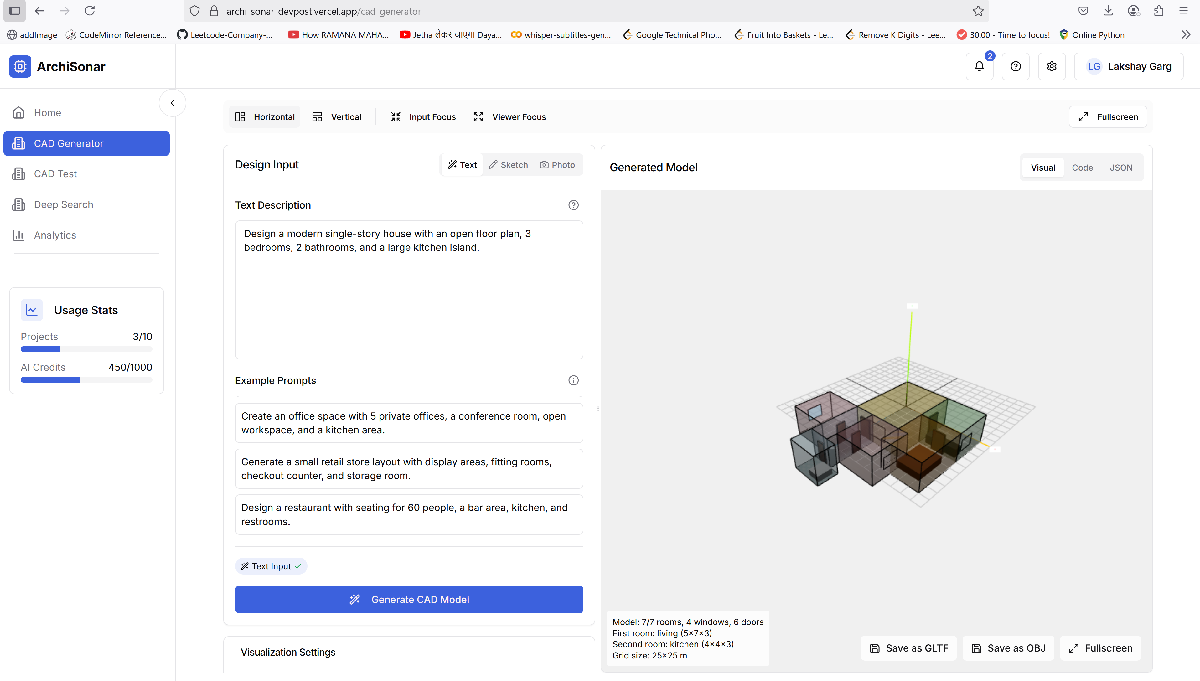This screenshot has width=1200, height=681.
Task: Click the Text Description help icon
Action: (573, 205)
